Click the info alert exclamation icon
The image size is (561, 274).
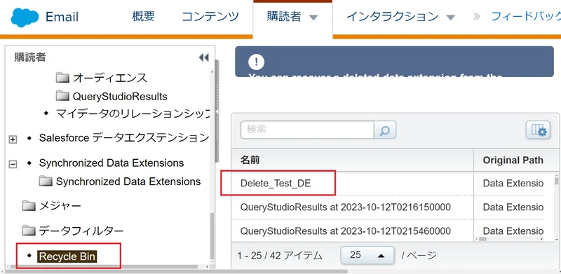coord(256,62)
